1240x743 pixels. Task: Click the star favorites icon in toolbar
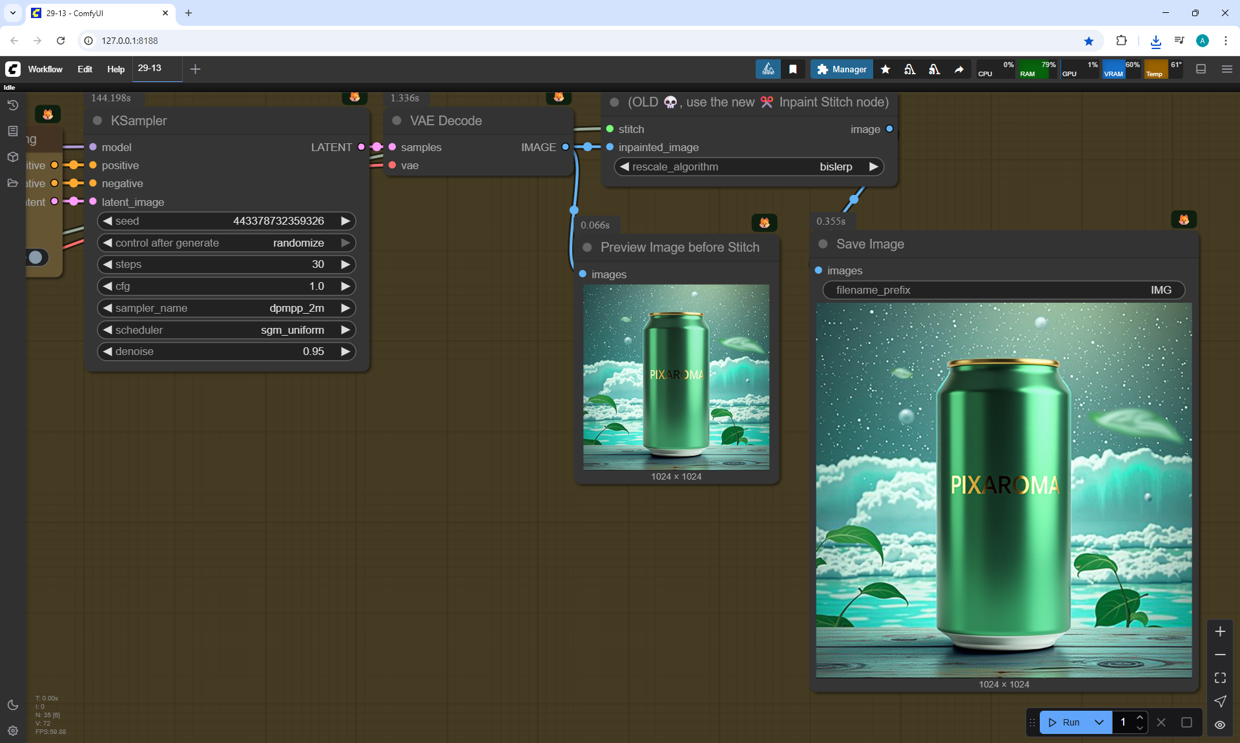(x=885, y=69)
